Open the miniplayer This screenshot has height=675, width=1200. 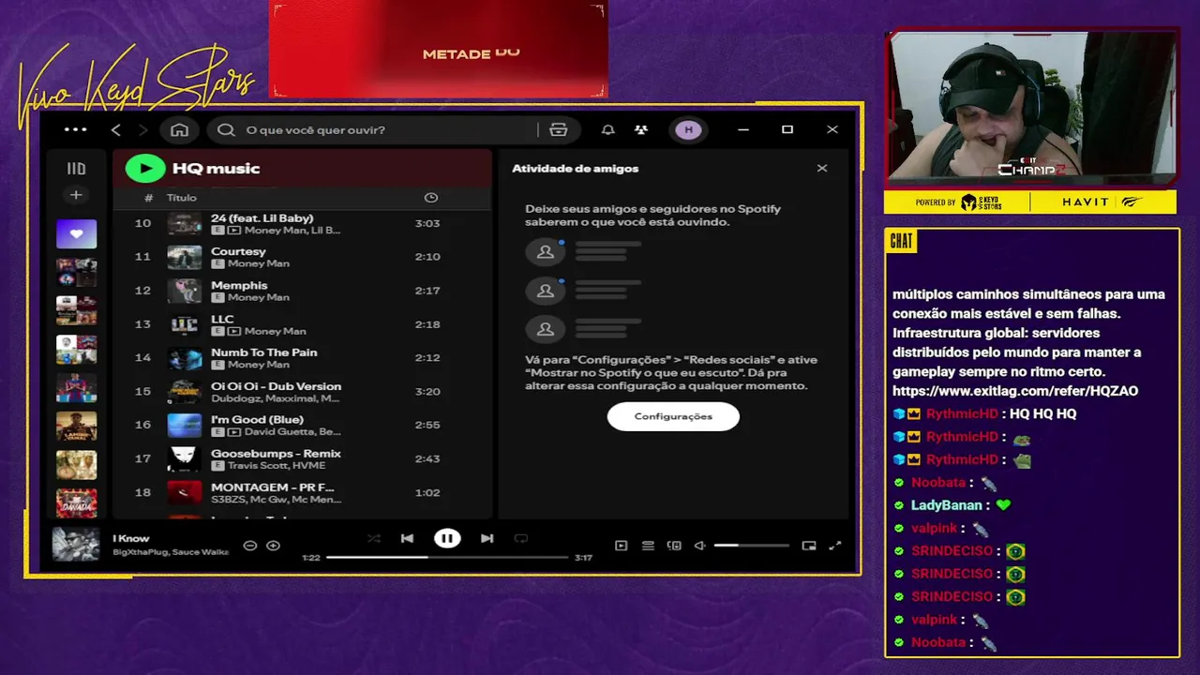809,546
